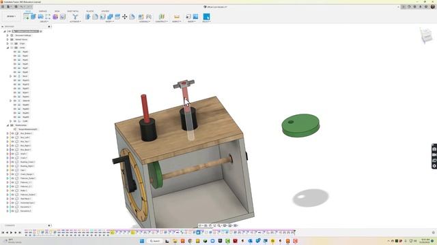Image resolution: width=437 pixels, height=245 pixels.
Task: Toggle visibility eye of the Origin folder
Action: coord(12,44)
